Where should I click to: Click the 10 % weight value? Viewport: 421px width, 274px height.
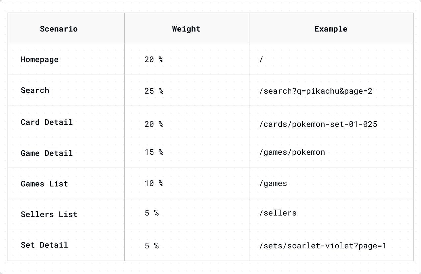tap(154, 183)
